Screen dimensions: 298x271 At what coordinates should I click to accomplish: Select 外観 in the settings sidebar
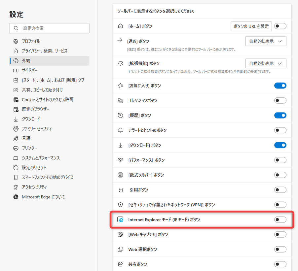[49, 61]
